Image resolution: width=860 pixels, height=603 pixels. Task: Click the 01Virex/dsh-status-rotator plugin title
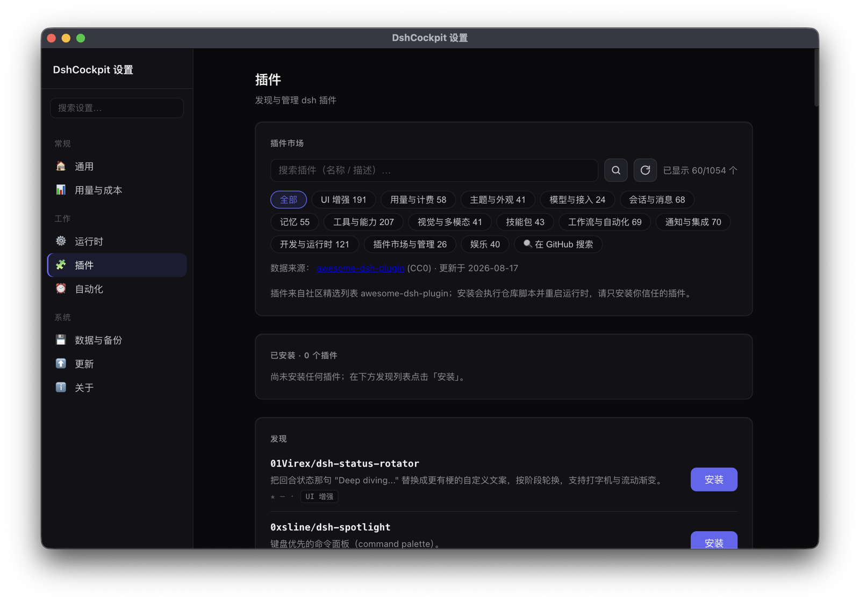tap(345, 463)
